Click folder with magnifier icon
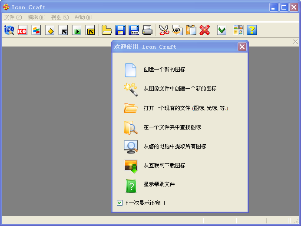The image size is (301, 226). [131, 127]
